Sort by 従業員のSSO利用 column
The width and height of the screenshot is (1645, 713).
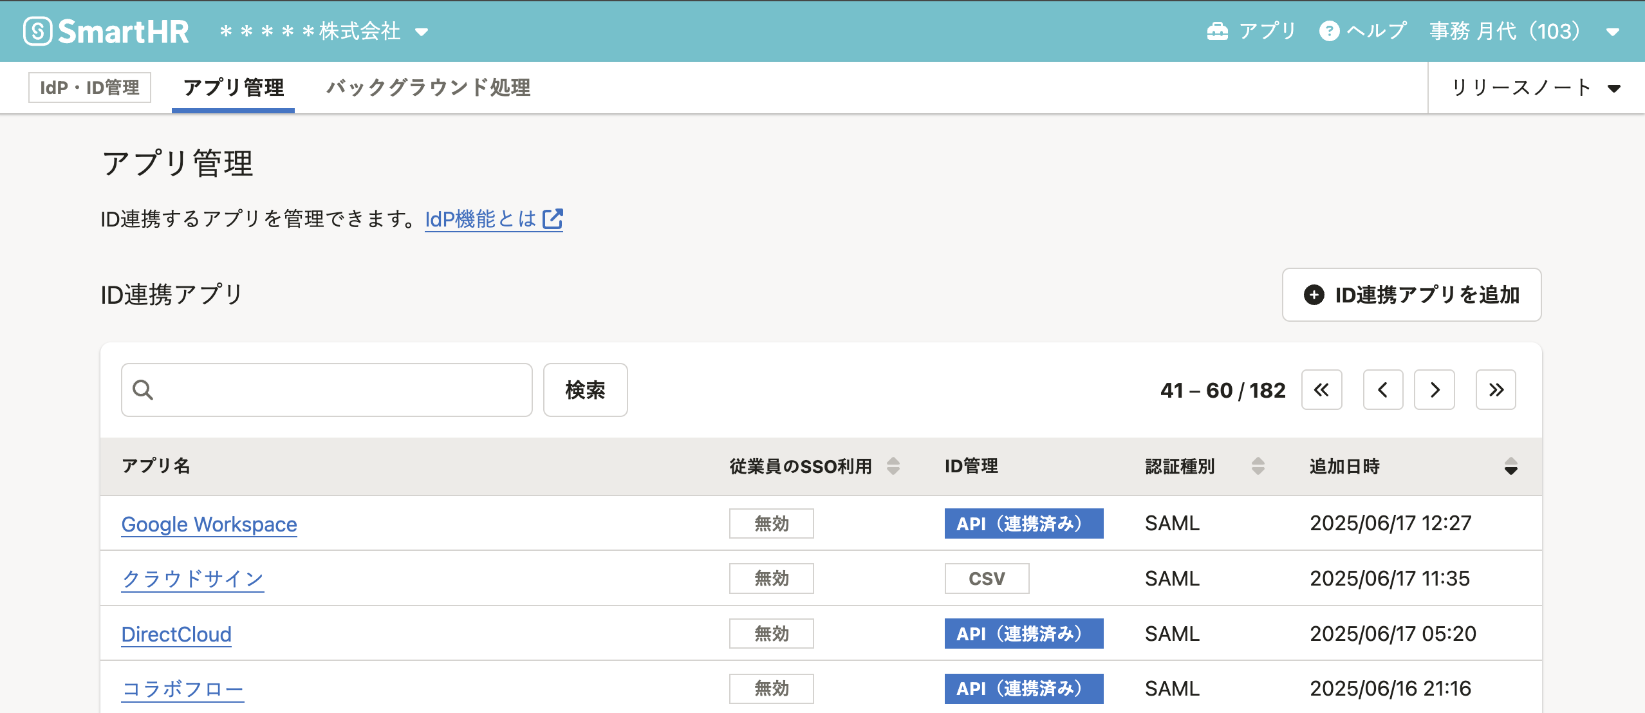(893, 466)
